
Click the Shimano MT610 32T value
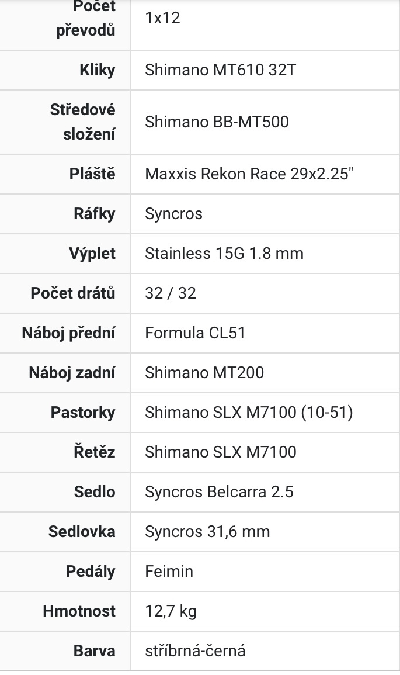[x=221, y=70]
